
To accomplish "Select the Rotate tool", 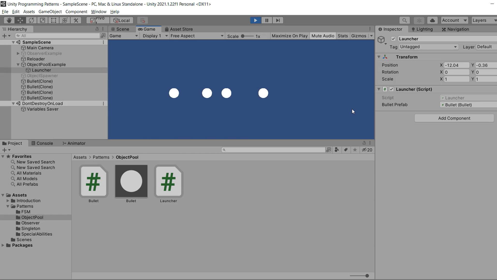I will point(31,20).
